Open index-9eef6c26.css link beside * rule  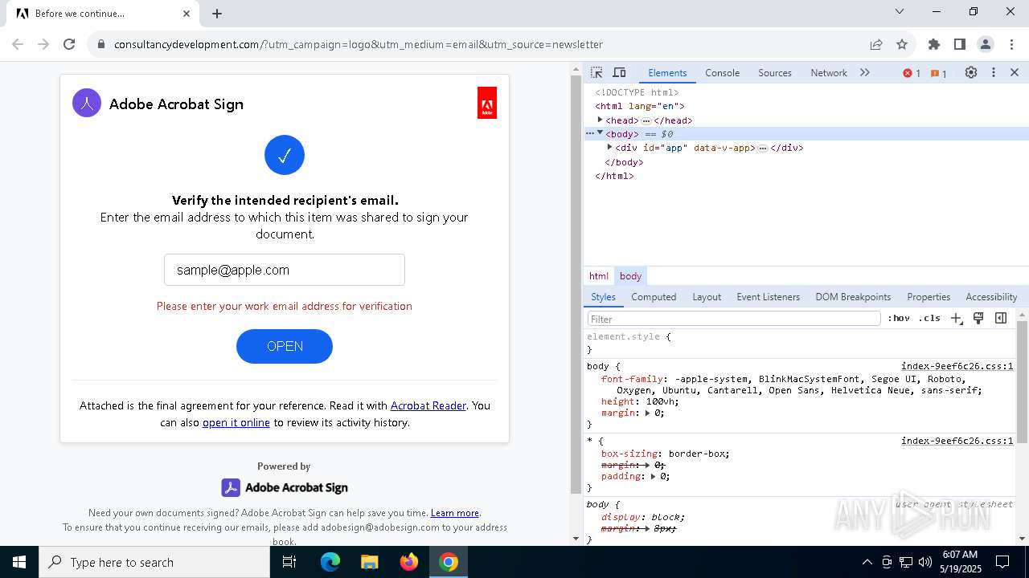point(957,441)
